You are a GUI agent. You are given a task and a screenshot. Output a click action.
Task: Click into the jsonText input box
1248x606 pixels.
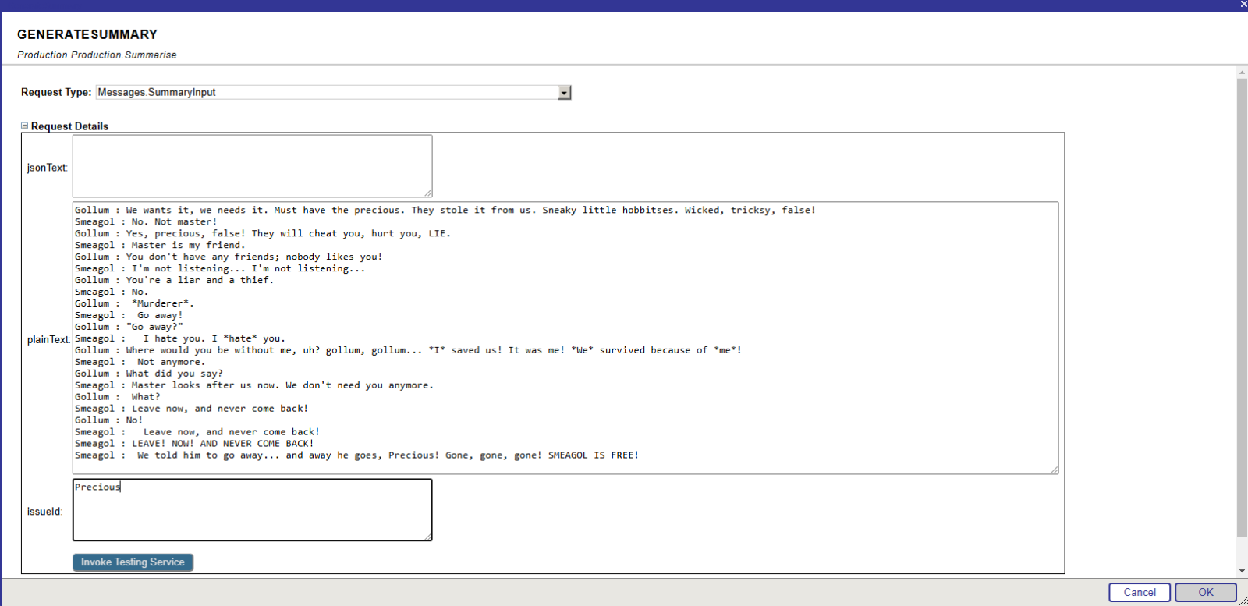[x=252, y=166]
